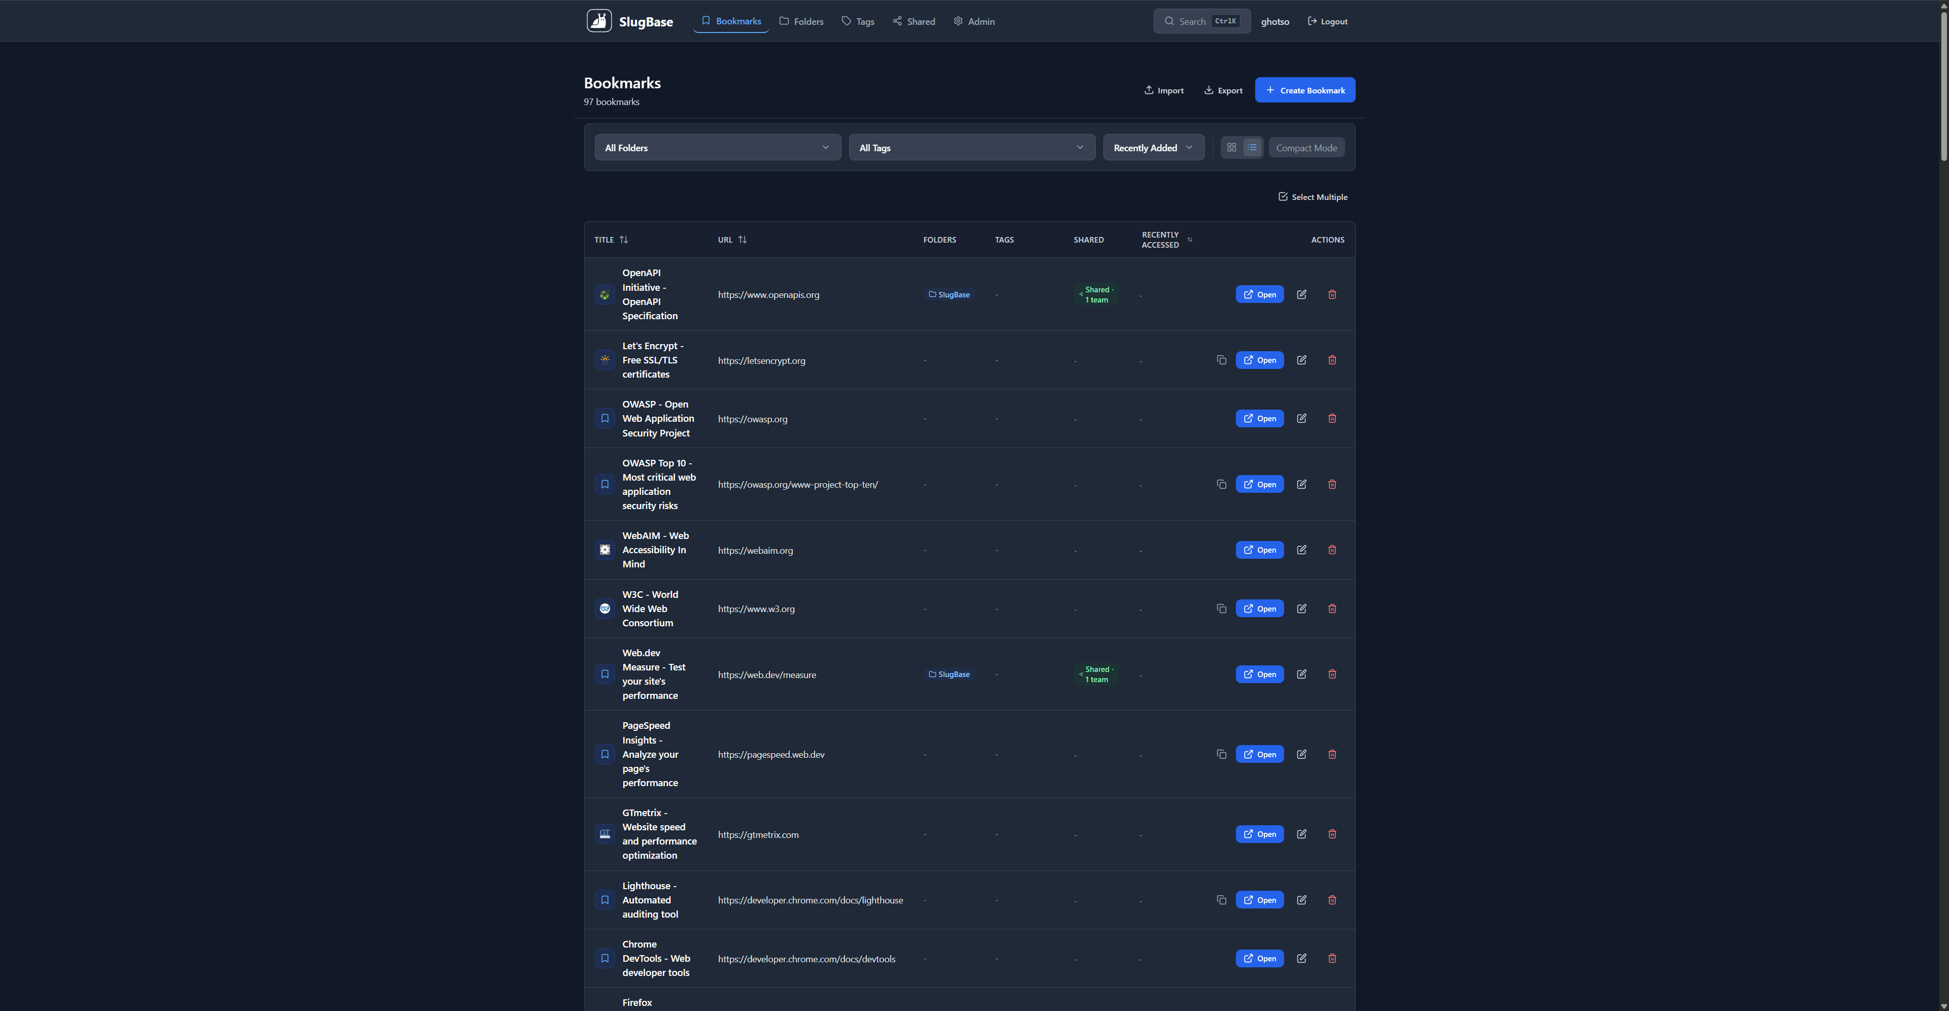The width and height of the screenshot is (1949, 1011).
Task: Delete the Let's Encrypt bookmark
Action: (x=1332, y=360)
